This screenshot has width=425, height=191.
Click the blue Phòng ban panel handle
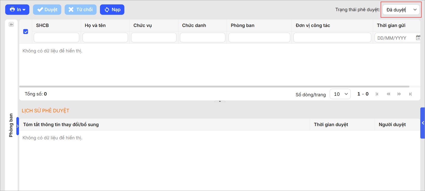18,126
